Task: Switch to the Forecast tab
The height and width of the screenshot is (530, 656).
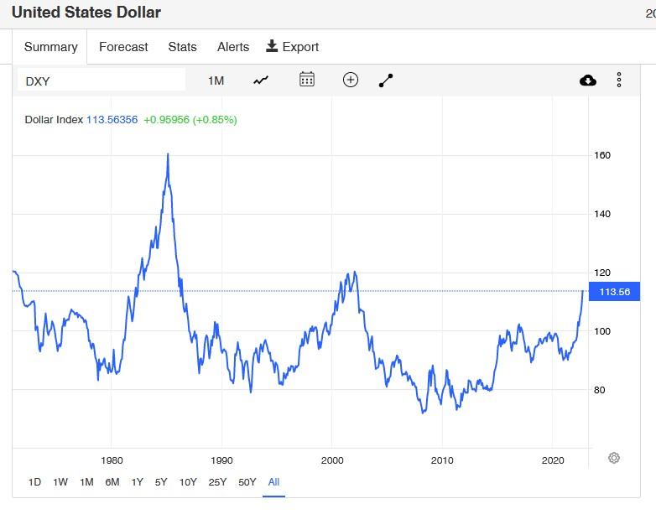Action: [123, 47]
